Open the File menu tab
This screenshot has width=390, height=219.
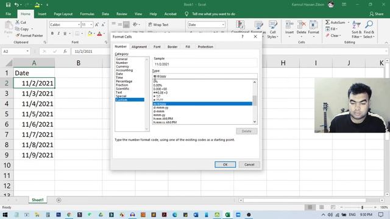click(x=8, y=14)
